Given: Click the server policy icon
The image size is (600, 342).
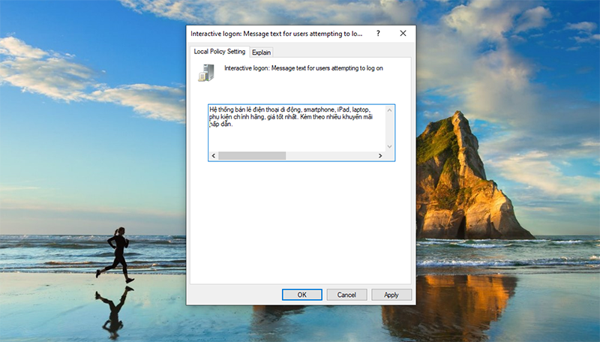Looking at the screenshot, I should click(206, 73).
